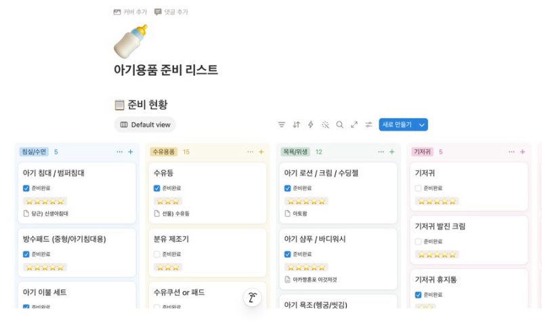The image size is (542, 328).
Task: Add a card to 침실/수면 column
Action: (x=131, y=152)
